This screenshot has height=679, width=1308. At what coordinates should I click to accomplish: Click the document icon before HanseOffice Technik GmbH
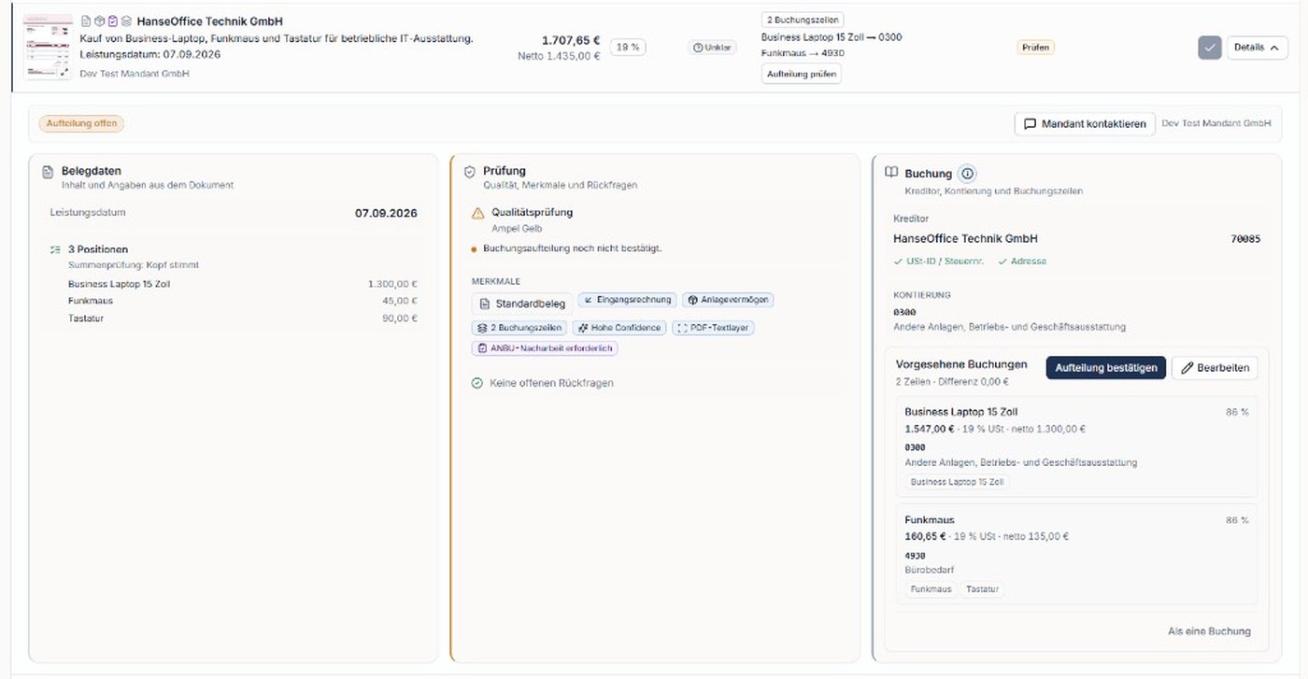click(86, 21)
